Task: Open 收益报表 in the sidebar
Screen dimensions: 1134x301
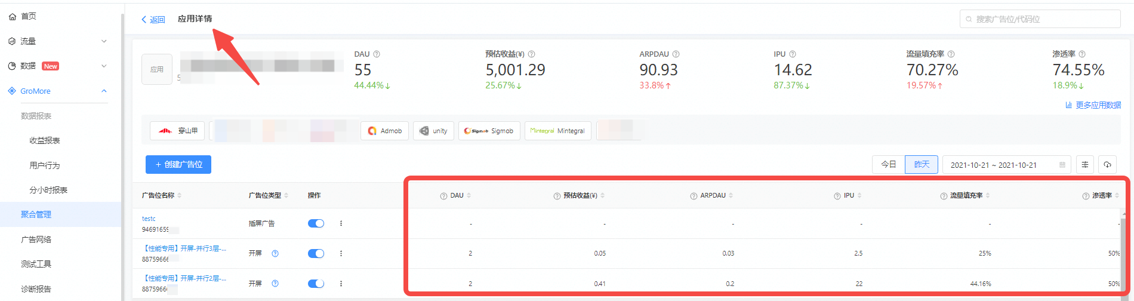Action: click(45, 141)
